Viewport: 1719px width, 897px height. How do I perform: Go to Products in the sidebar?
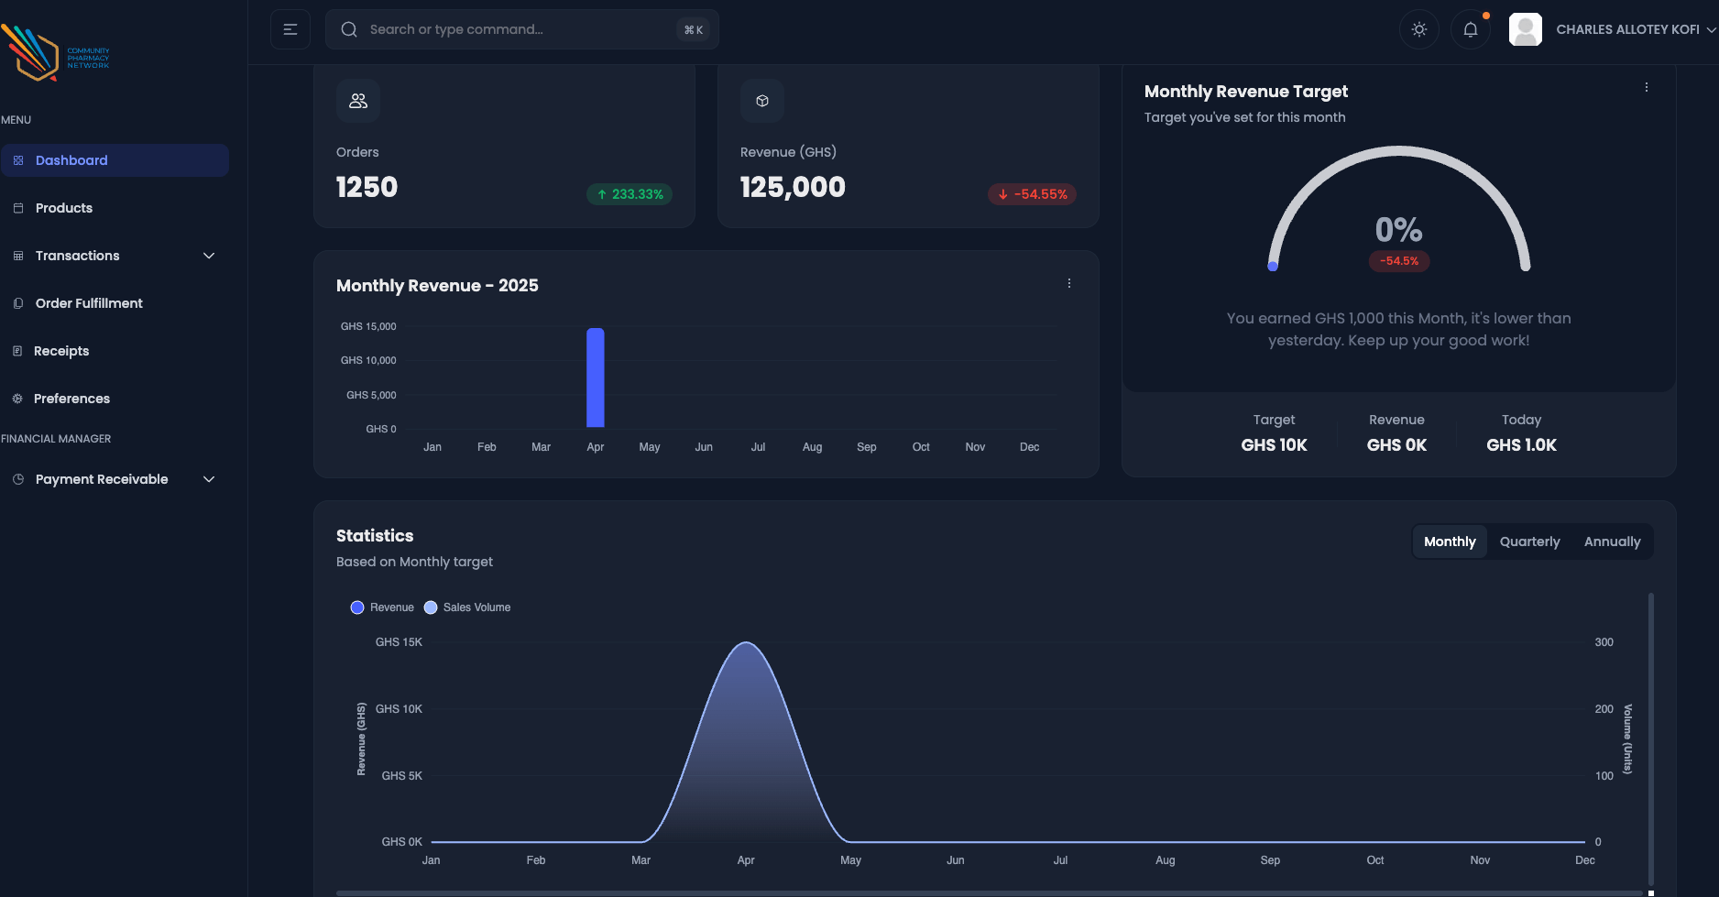click(64, 208)
